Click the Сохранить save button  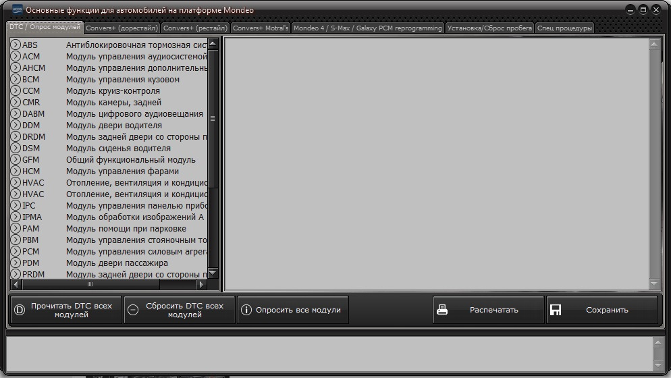601,310
